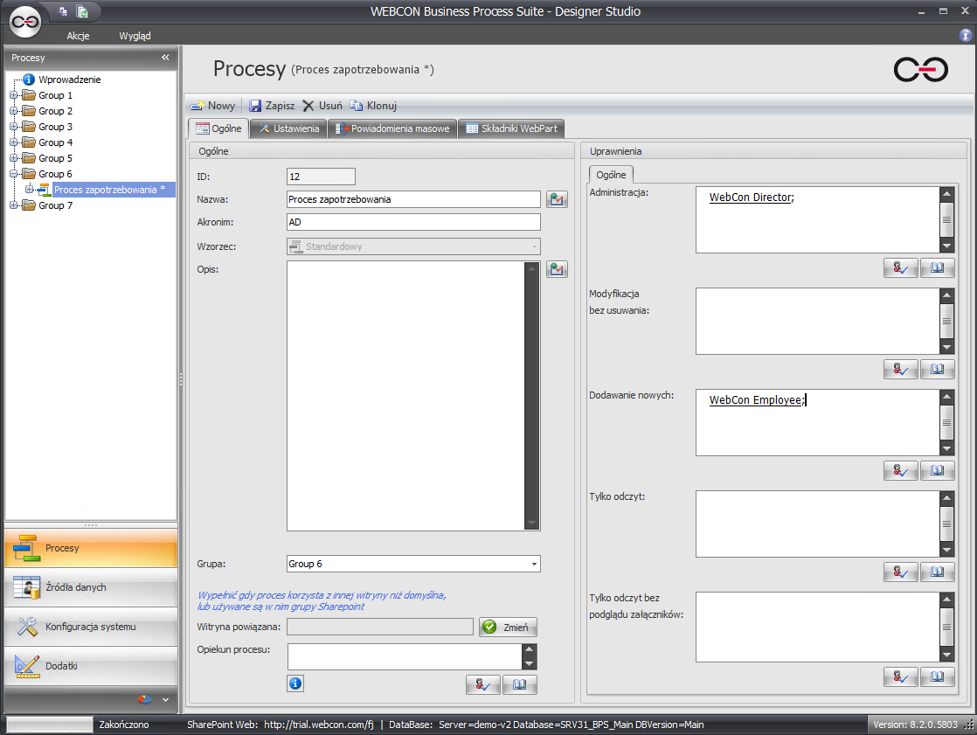Select the Ogólne tab in the Uprawnienia panel

(x=611, y=175)
